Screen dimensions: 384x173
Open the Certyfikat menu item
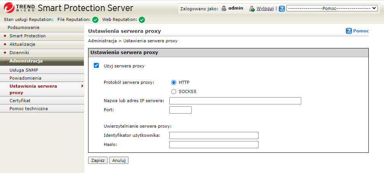click(20, 101)
